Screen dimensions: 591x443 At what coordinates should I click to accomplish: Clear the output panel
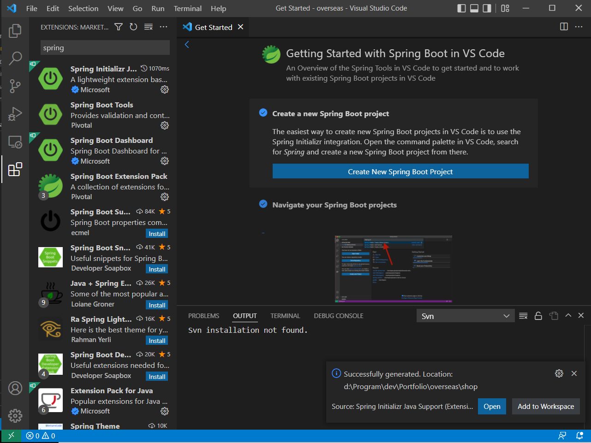tap(523, 316)
